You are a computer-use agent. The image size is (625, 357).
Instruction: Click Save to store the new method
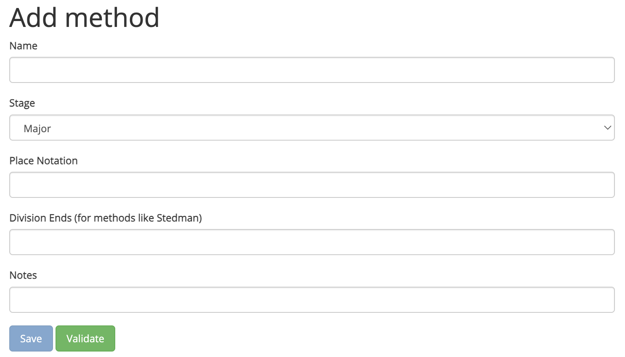[31, 338]
